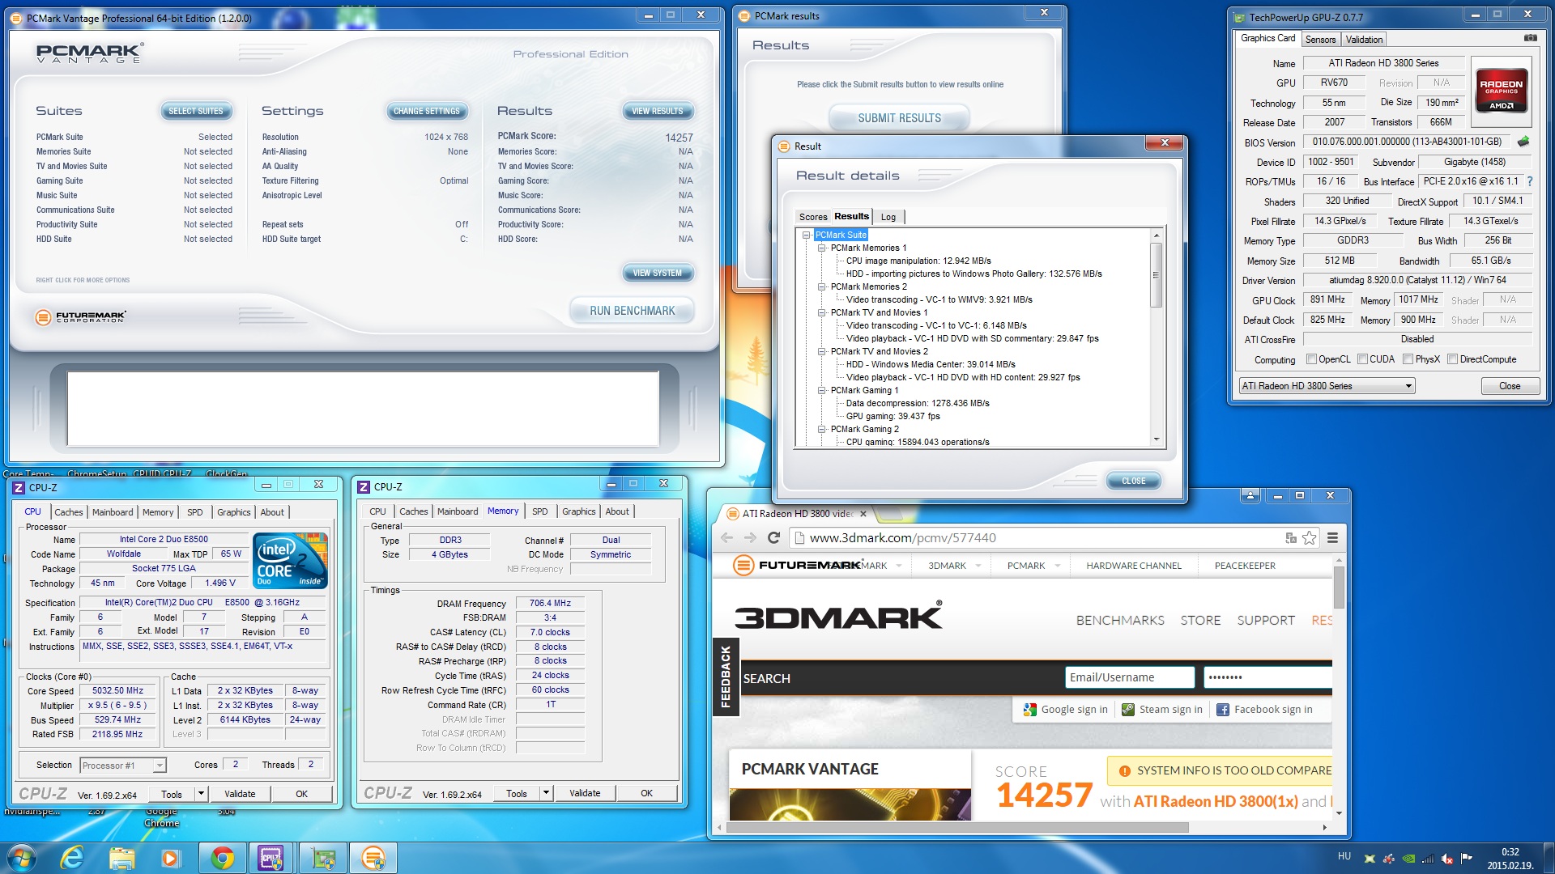Click the Chrome page vertical scrollbar thumb
The height and width of the screenshot is (874, 1555).
point(1338,587)
